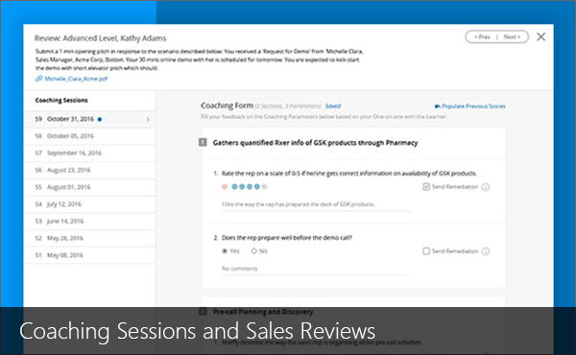
Task: Click the Saved status text
Action: 333,106
